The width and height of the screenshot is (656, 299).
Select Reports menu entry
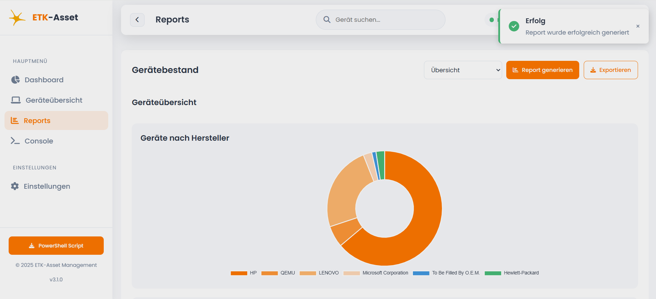56,121
